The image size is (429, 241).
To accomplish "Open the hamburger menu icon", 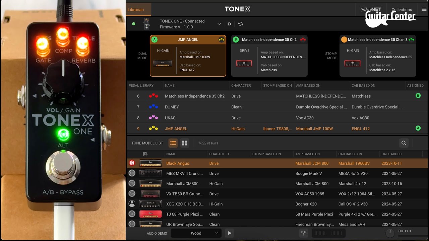I will 424,9.
